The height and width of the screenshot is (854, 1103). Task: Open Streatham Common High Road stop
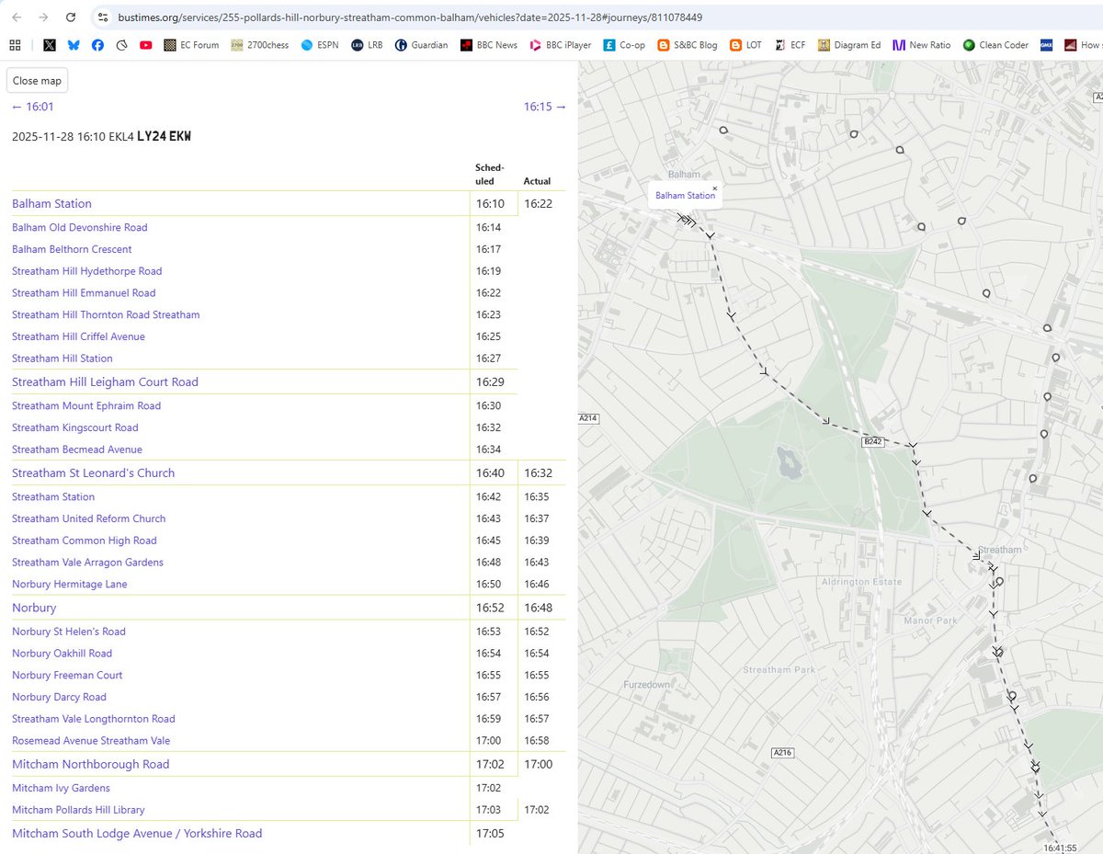[85, 541]
